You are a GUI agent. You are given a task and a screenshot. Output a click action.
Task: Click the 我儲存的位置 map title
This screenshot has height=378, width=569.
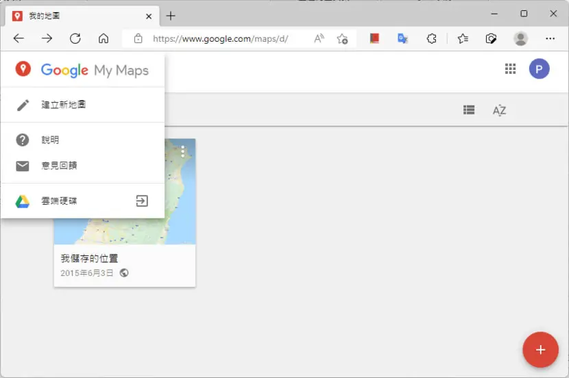pyautogui.click(x=89, y=258)
